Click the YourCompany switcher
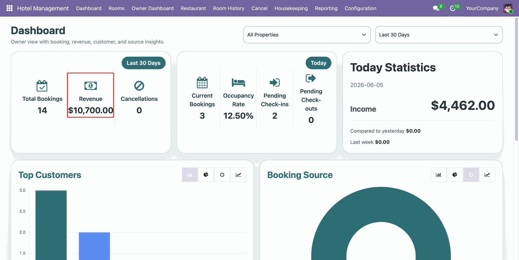Image resolution: width=519 pixels, height=260 pixels. (x=482, y=8)
